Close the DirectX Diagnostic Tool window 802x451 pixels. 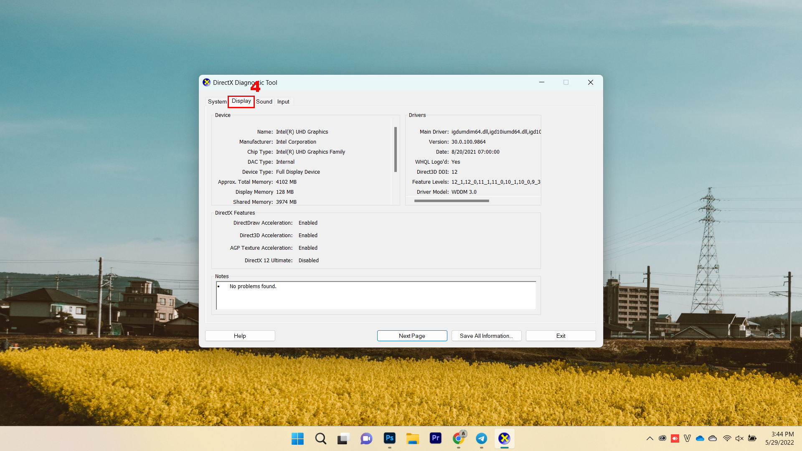tap(591, 82)
